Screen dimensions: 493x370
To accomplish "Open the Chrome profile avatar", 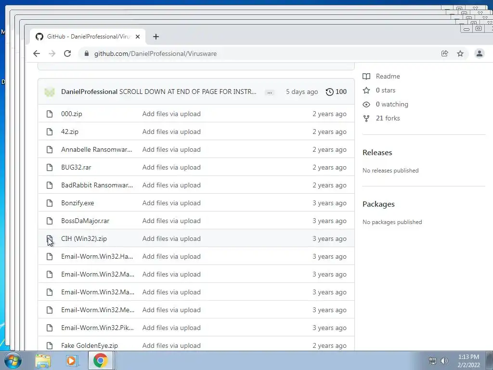I will point(479,53).
